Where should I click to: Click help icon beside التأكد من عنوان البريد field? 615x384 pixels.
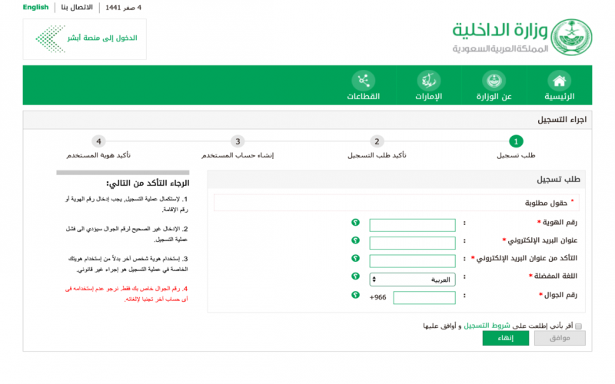(x=355, y=258)
